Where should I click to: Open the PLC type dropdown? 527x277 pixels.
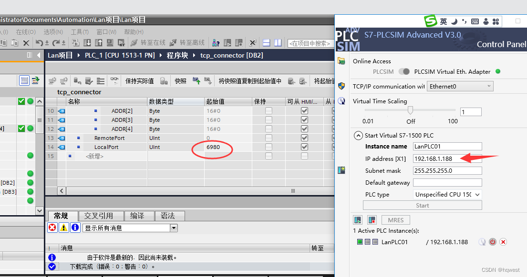(x=447, y=195)
